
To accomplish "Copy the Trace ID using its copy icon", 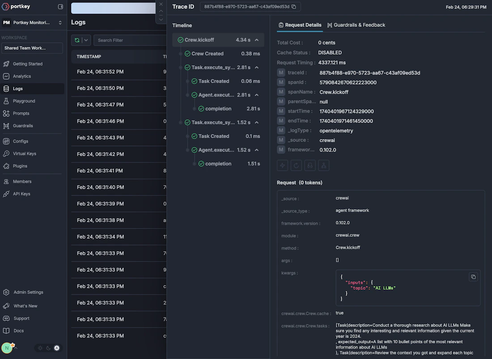I will point(293,7).
